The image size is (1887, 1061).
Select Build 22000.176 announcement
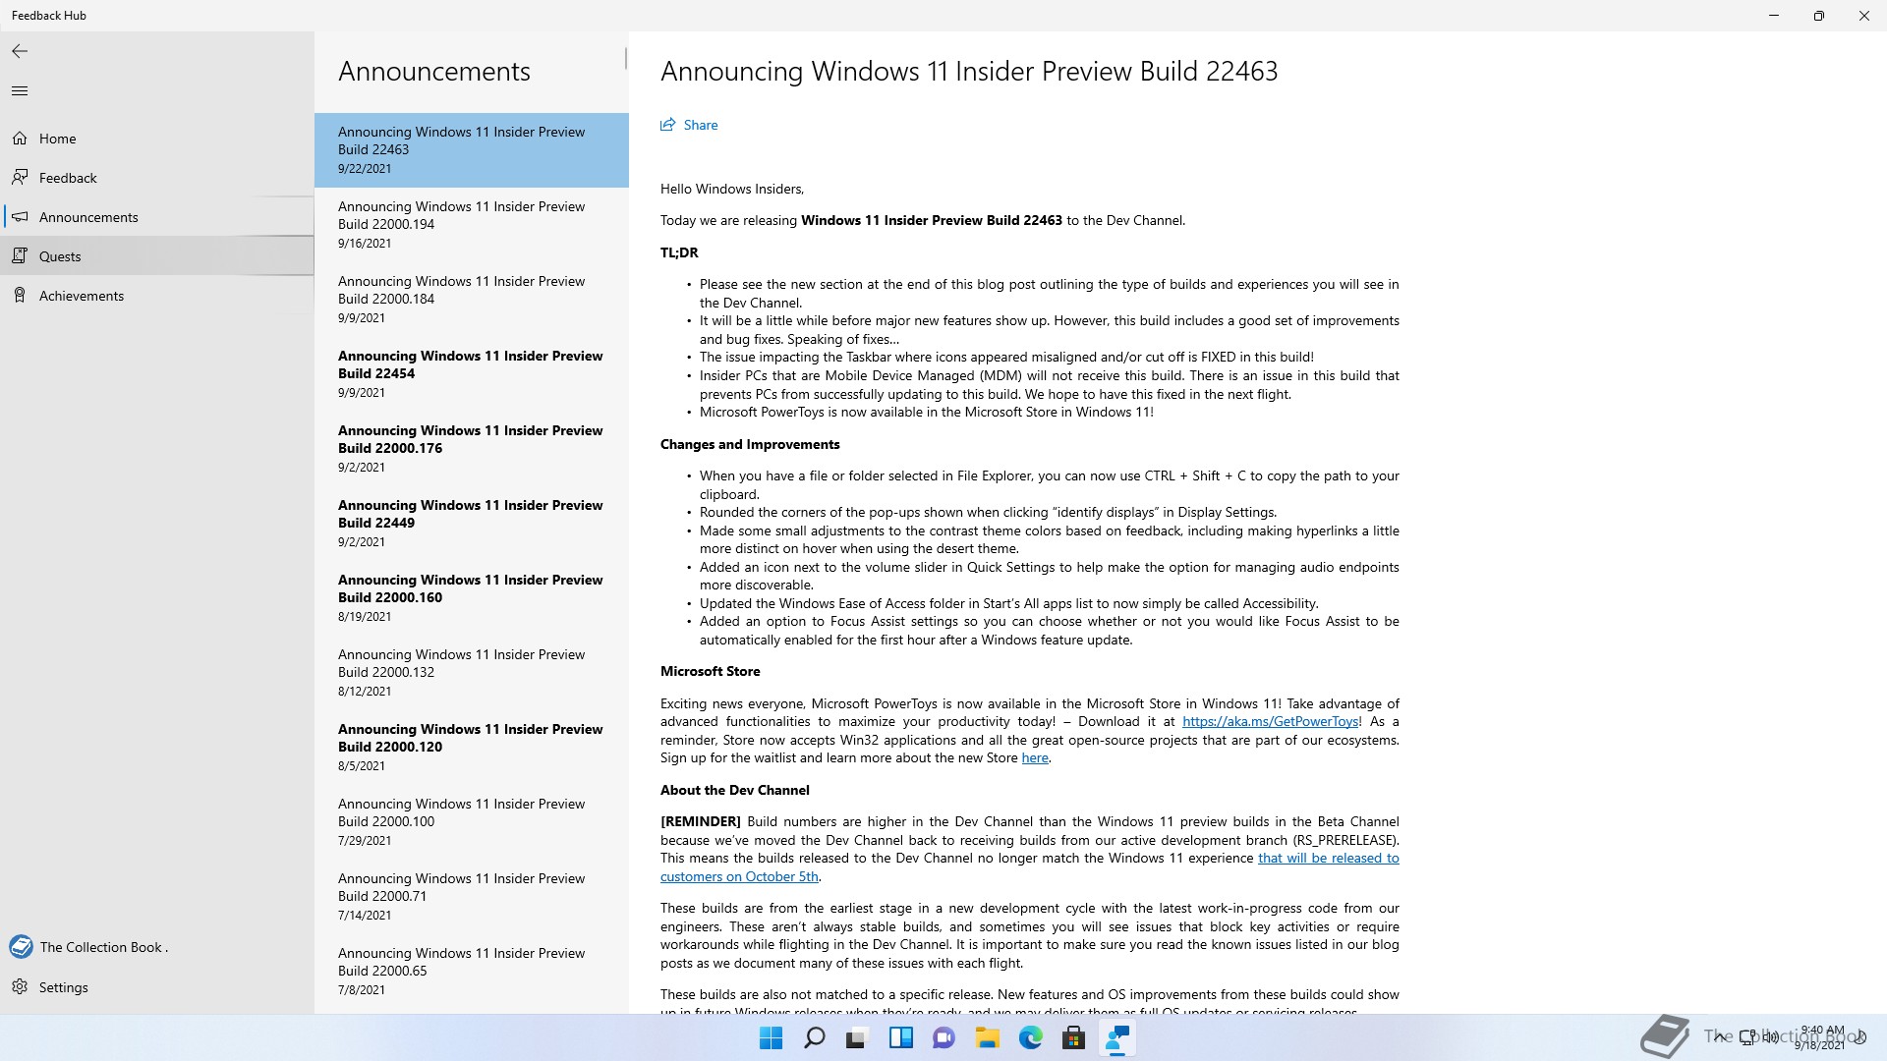(472, 449)
